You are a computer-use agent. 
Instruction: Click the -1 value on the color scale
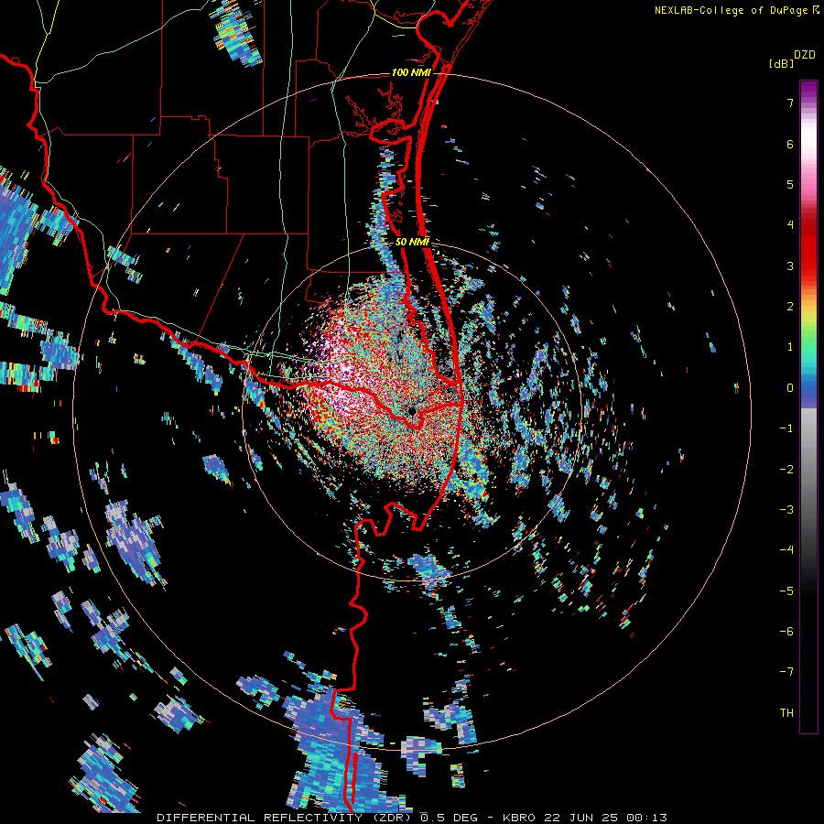(786, 428)
